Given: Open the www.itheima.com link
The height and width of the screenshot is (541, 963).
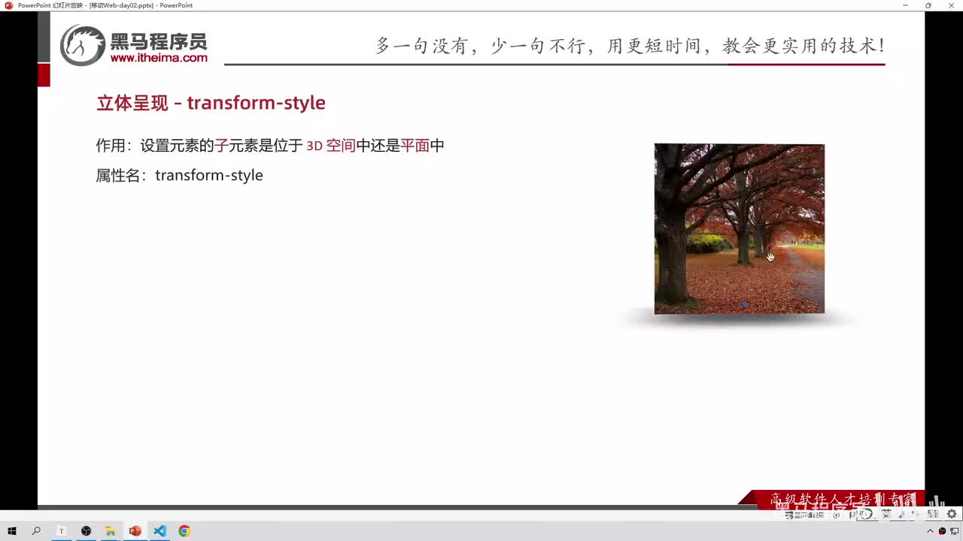Looking at the screenshot, I should click(x=159, y=58).
